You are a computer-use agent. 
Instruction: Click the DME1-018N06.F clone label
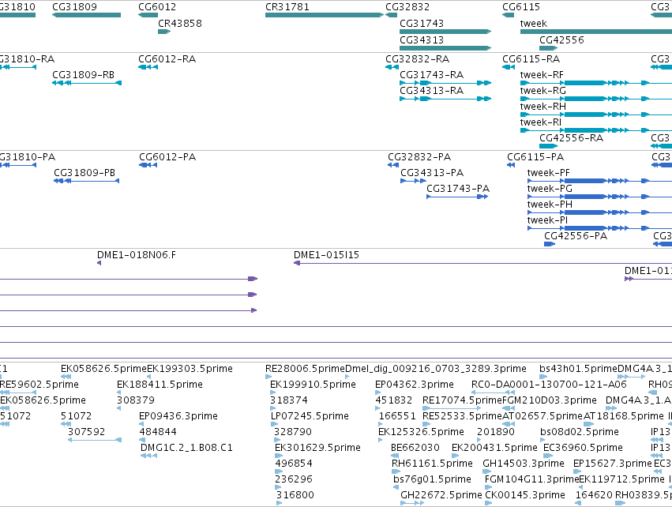[137, 255]
